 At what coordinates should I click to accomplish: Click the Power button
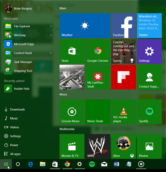11,145
